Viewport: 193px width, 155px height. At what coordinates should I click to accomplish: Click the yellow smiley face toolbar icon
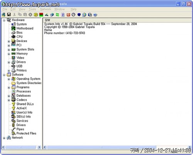click(36, 15)
